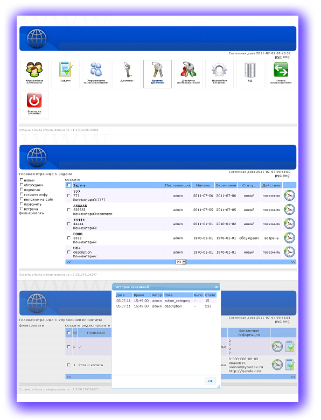Open history clock for task 555555

pyautogui.click(x=289, y=209)
